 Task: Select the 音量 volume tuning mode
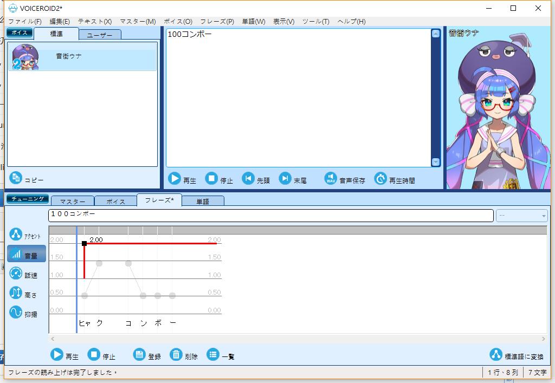27,254
